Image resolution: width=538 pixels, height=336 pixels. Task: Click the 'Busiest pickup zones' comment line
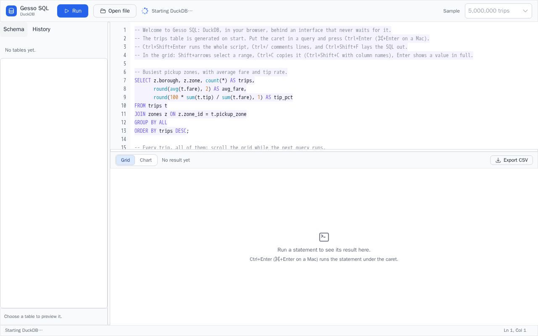click(211, 72)
